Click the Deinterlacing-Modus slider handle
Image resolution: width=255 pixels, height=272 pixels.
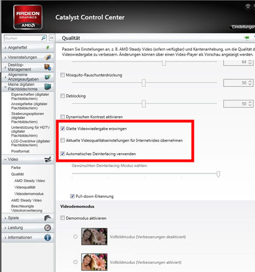coord(218,174)
